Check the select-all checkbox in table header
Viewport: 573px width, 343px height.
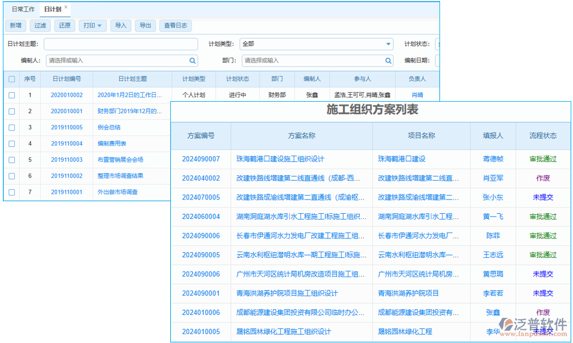13,79
